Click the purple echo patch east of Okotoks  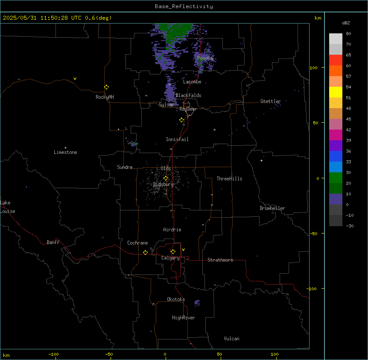point(197,303)
